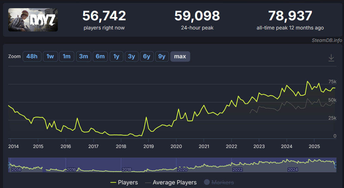Enable the Markers legend item
This screenshot has width=344, height=188.
click(x=219, y=182)
